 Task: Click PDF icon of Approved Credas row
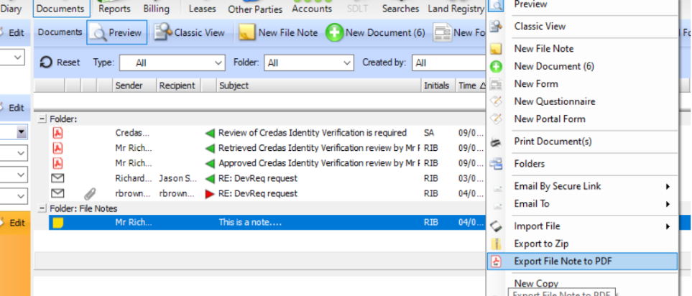pyautogui.click(x=57, y=163)
